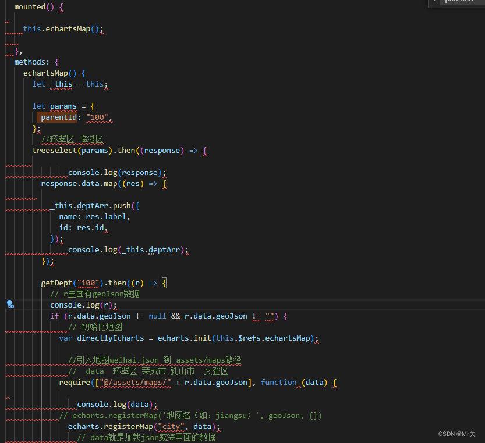Viewport: 485px width, 443px height.
Task: Click 'console.log(response);' line
Action: click(117, 173)
